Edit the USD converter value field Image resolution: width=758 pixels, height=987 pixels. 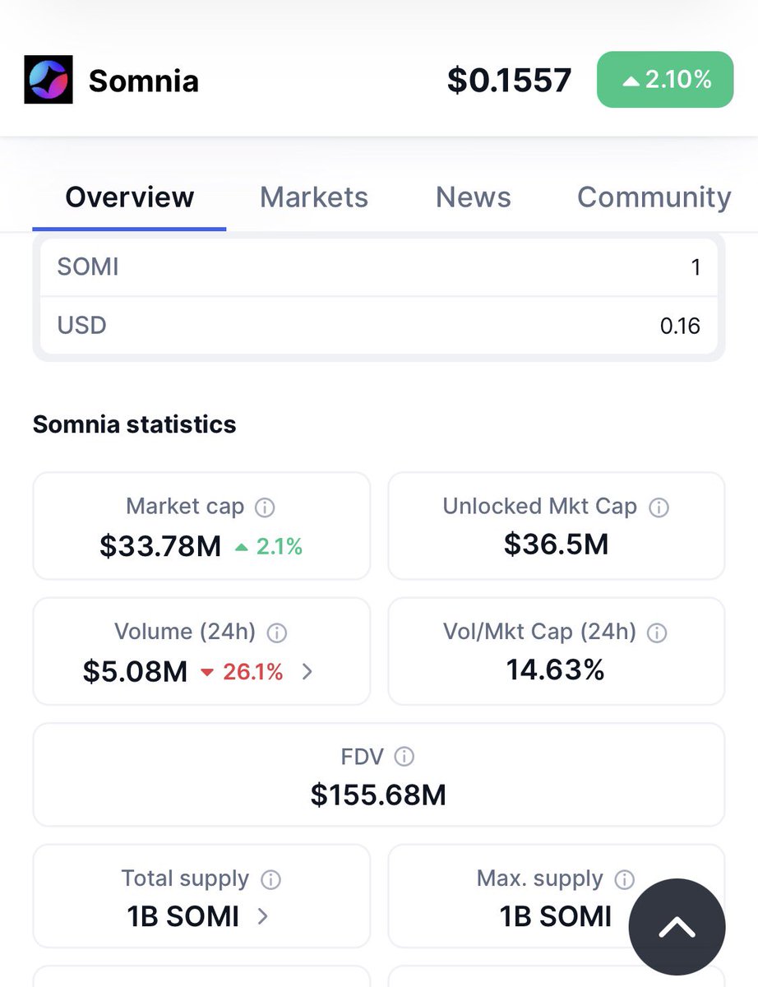pos(379,326)
